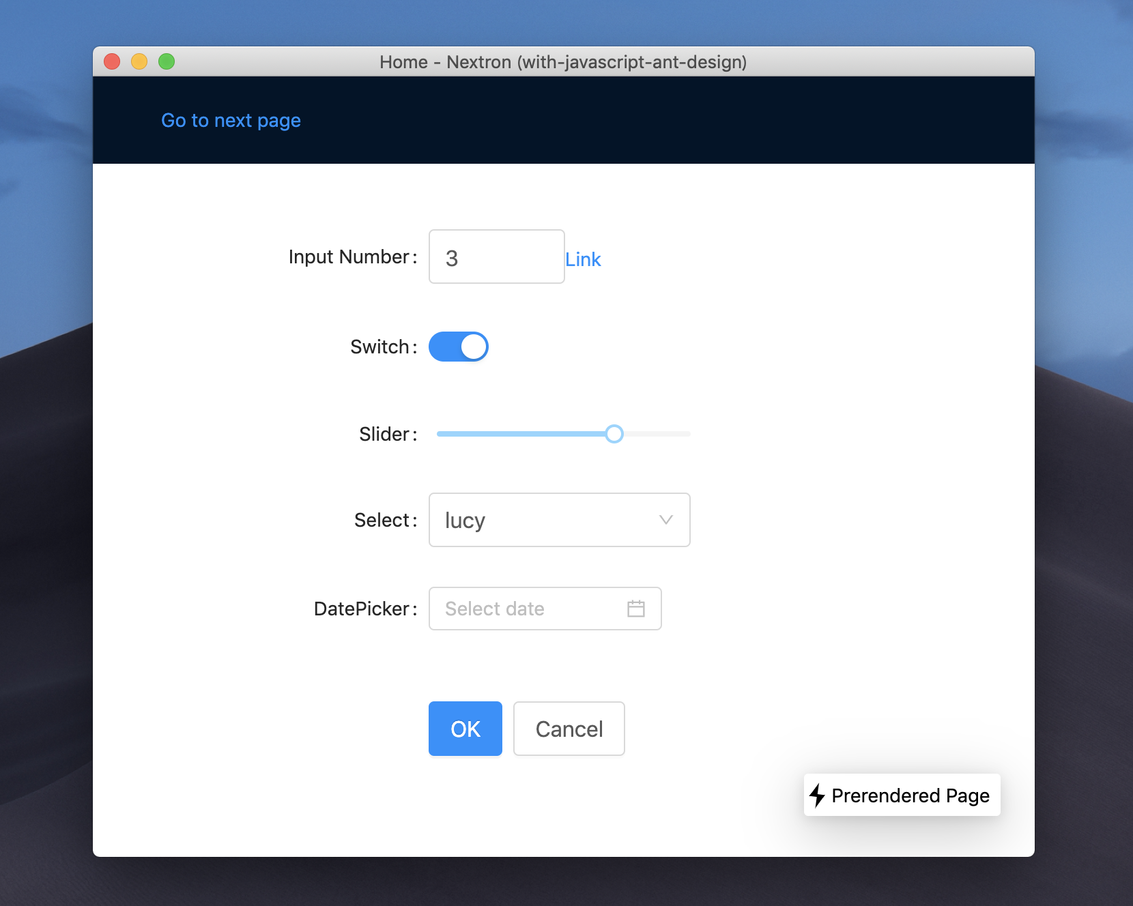Click the Switch label text

(x=383, y=347)
